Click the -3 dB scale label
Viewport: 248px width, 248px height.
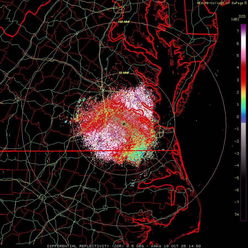point(237,153)
